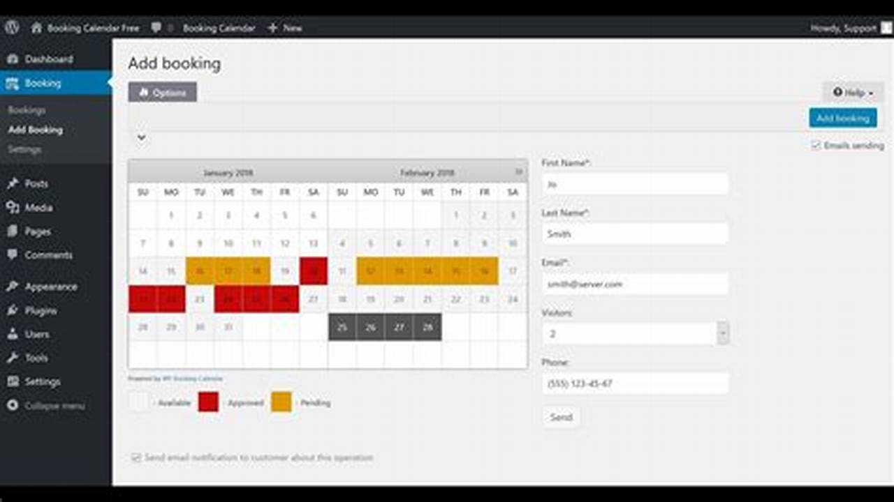Enable the Emails sending checkbox

[x=816, y=145]
